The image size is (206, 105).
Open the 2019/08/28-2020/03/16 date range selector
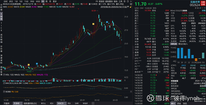click(114, 7)
